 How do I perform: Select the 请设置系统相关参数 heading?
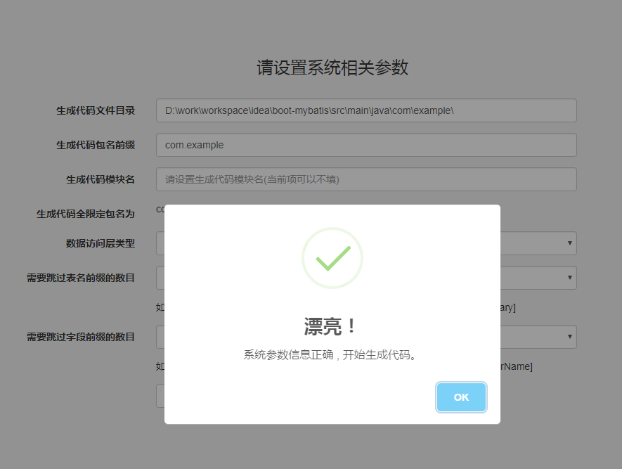(x=332, y=68)
